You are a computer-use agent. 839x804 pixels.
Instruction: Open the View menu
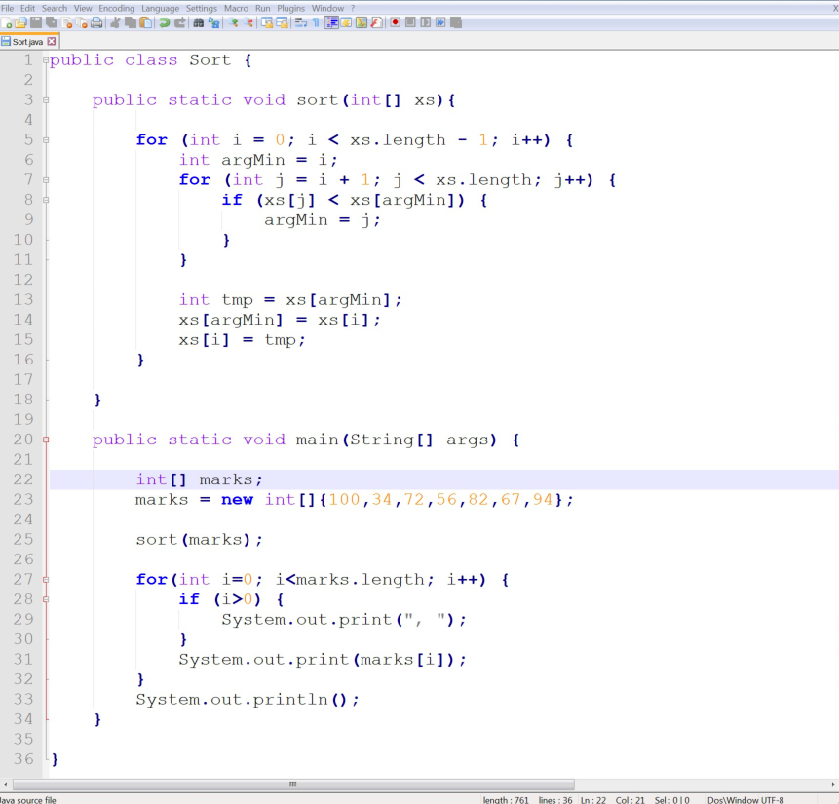pyautogui.click(x=83, y=8)
